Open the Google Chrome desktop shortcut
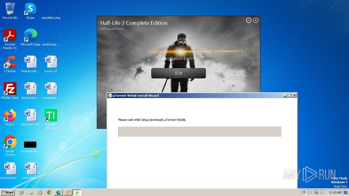The width and height of the screenshot is (349, 196). [x=10, y=146]
